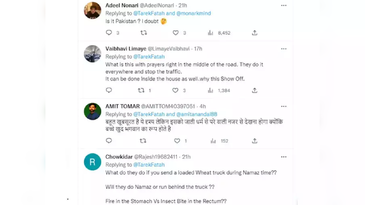
Task: Reply to AMIT TOMAR's tweet
Action: 109,141
